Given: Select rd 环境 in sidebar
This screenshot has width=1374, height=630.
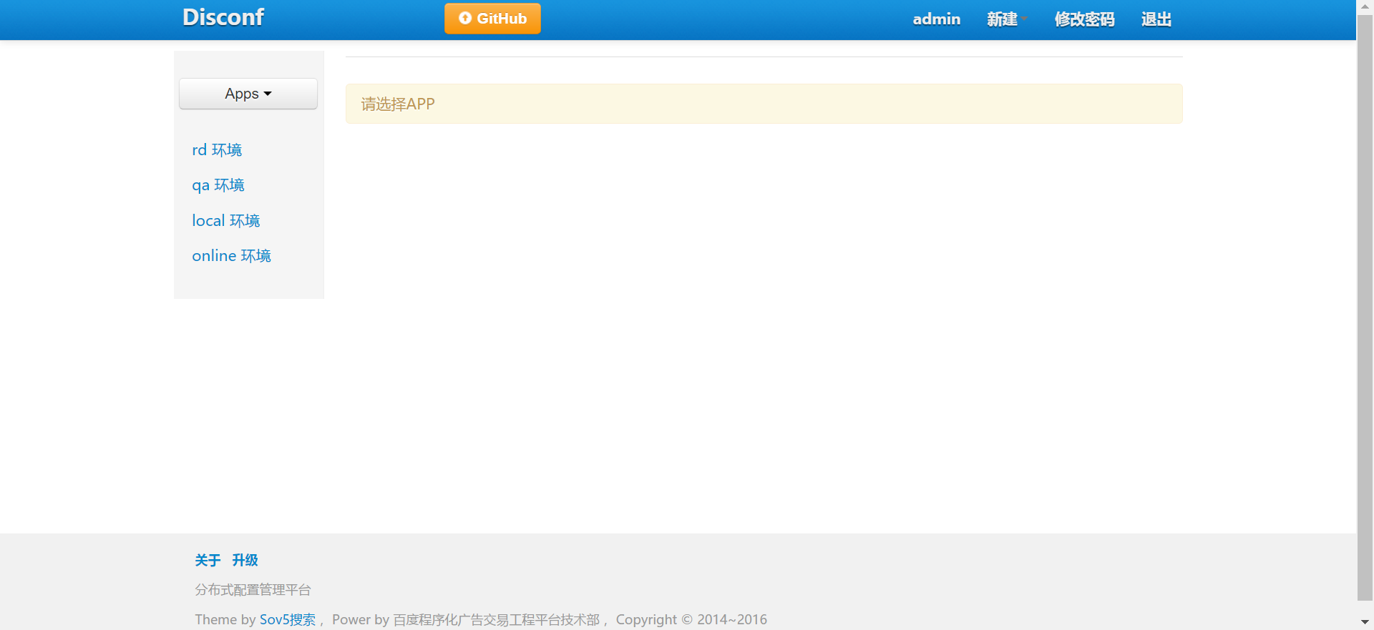Looking at the screenshot, I should pos(217,150).
